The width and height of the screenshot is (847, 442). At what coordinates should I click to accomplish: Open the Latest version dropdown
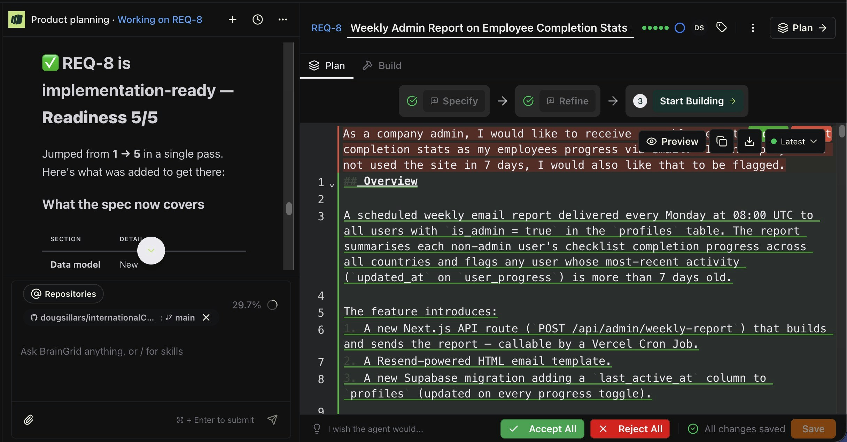pos(794,141)
